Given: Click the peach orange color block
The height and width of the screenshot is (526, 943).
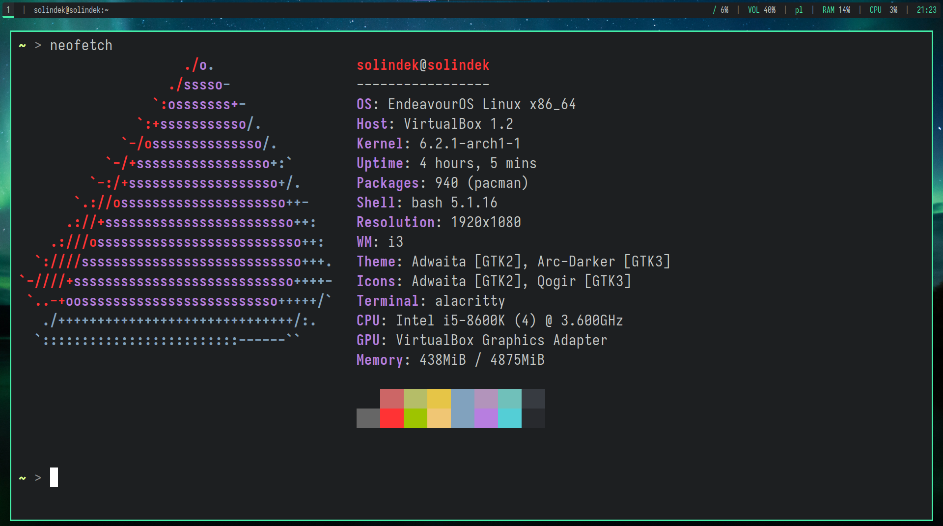Looking at the screenshot, I should click(439, 418).
